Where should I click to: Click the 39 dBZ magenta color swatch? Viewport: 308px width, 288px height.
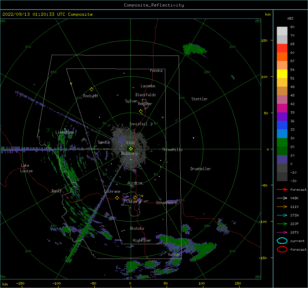(282, 108)
